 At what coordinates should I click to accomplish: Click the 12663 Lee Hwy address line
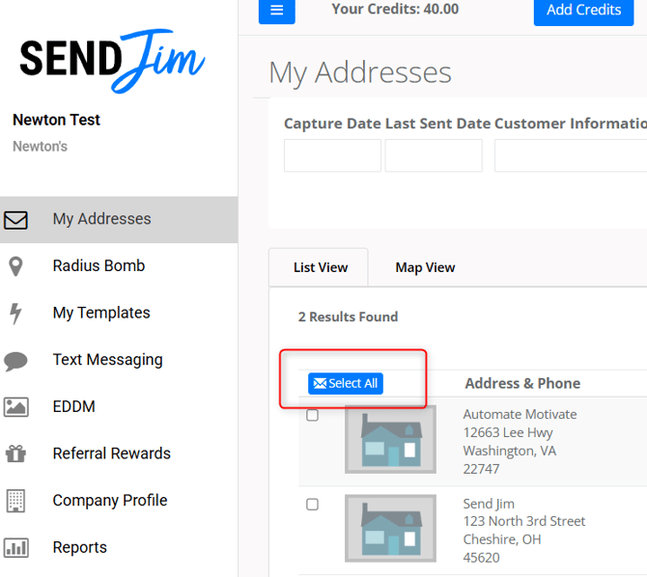click(x=508, y=432)
